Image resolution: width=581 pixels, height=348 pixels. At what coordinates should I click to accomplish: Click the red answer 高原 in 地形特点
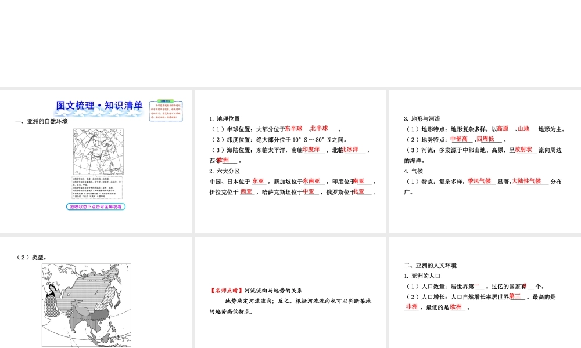point(503,128)
